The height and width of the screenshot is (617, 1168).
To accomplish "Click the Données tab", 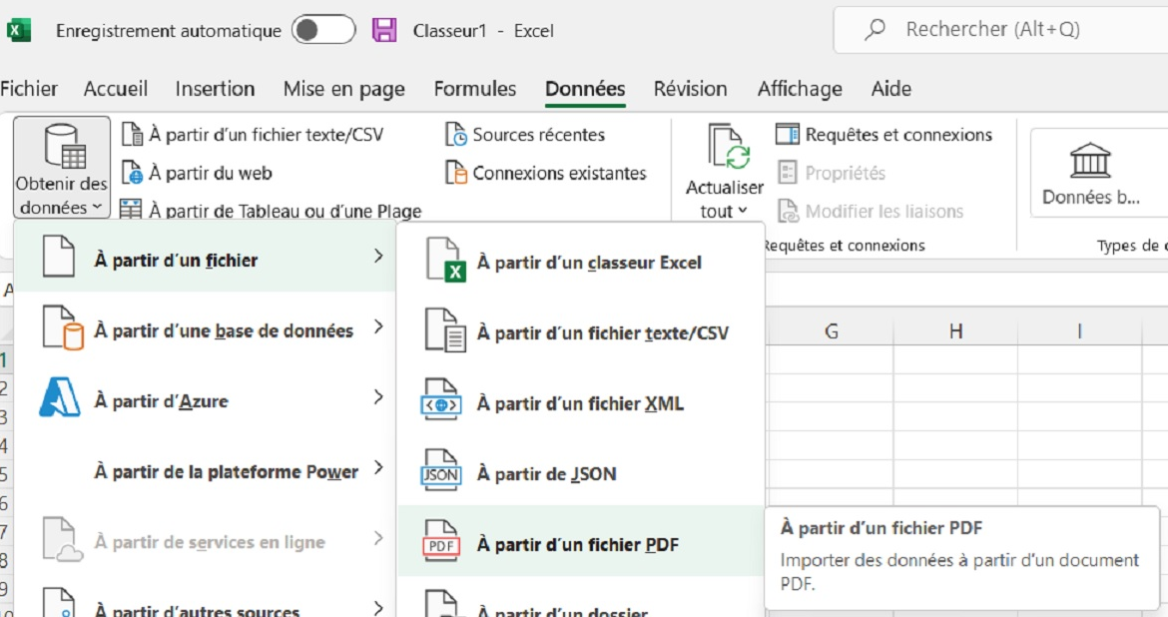I will tap(585, 89).
